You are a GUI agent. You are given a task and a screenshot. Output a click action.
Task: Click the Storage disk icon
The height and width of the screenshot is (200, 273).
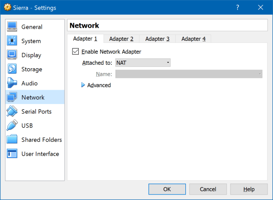(x=12, y=69)
